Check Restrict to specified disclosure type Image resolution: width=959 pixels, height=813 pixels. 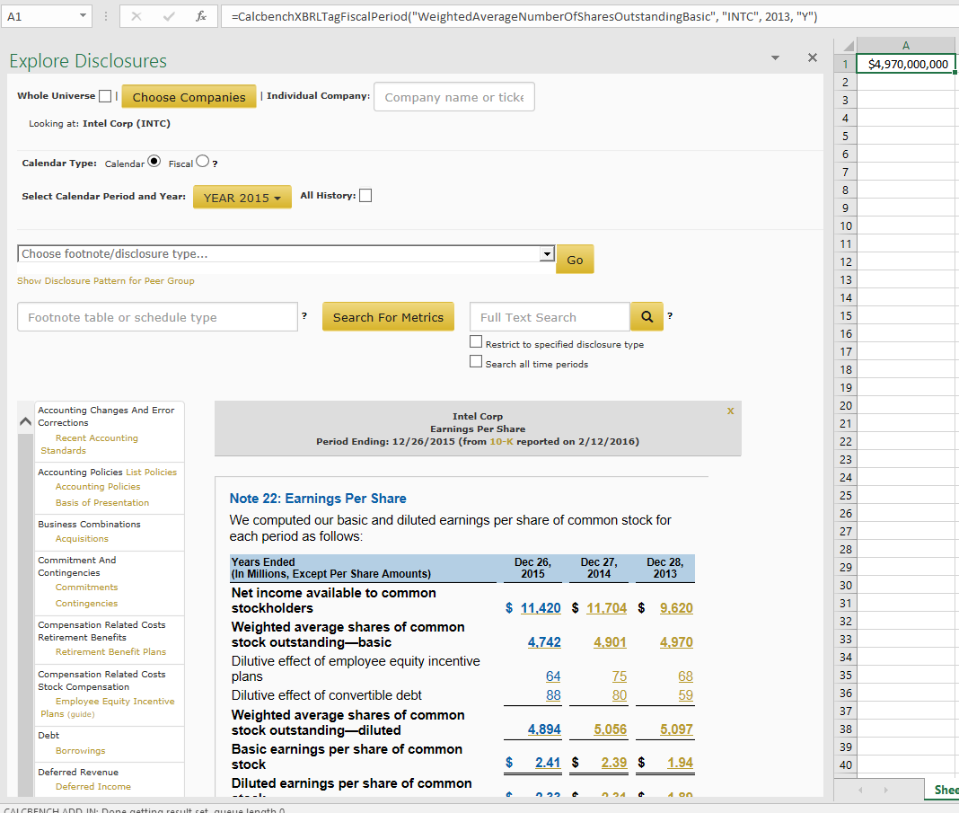476,343
